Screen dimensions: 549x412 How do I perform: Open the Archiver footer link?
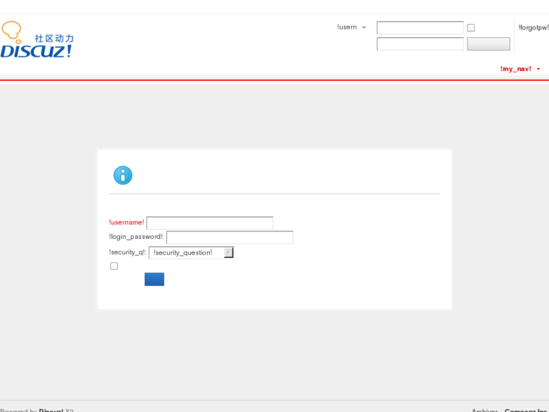pyautogui.click(x=485, y=410)
